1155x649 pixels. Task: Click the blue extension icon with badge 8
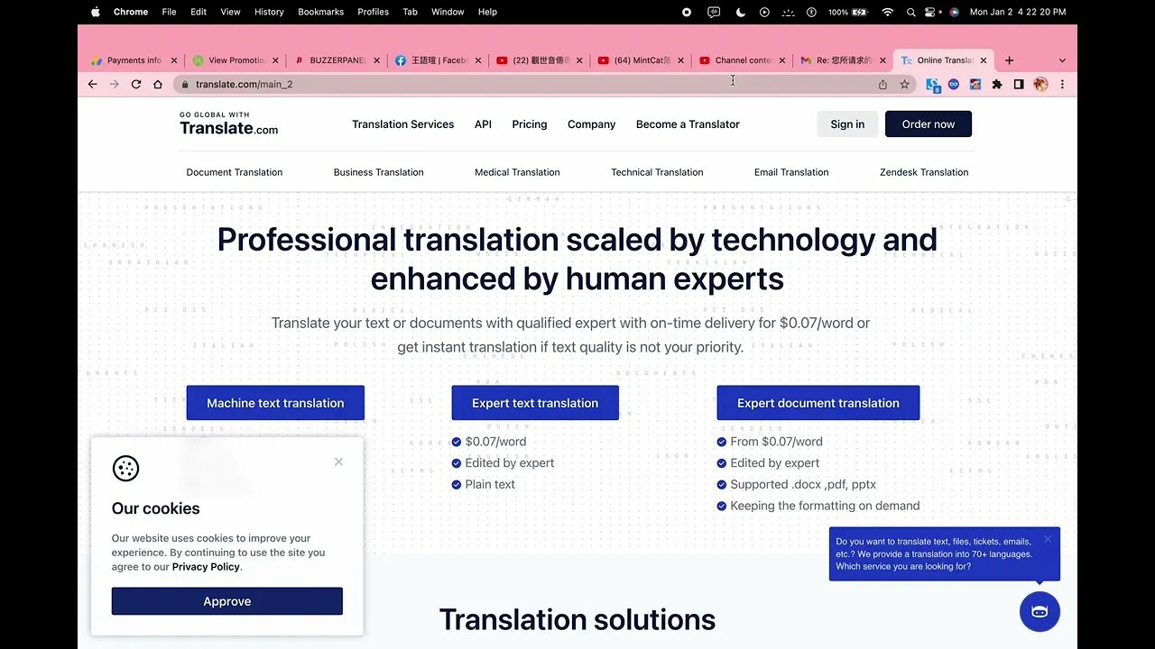pyautogui.click(x=933, y=85)
